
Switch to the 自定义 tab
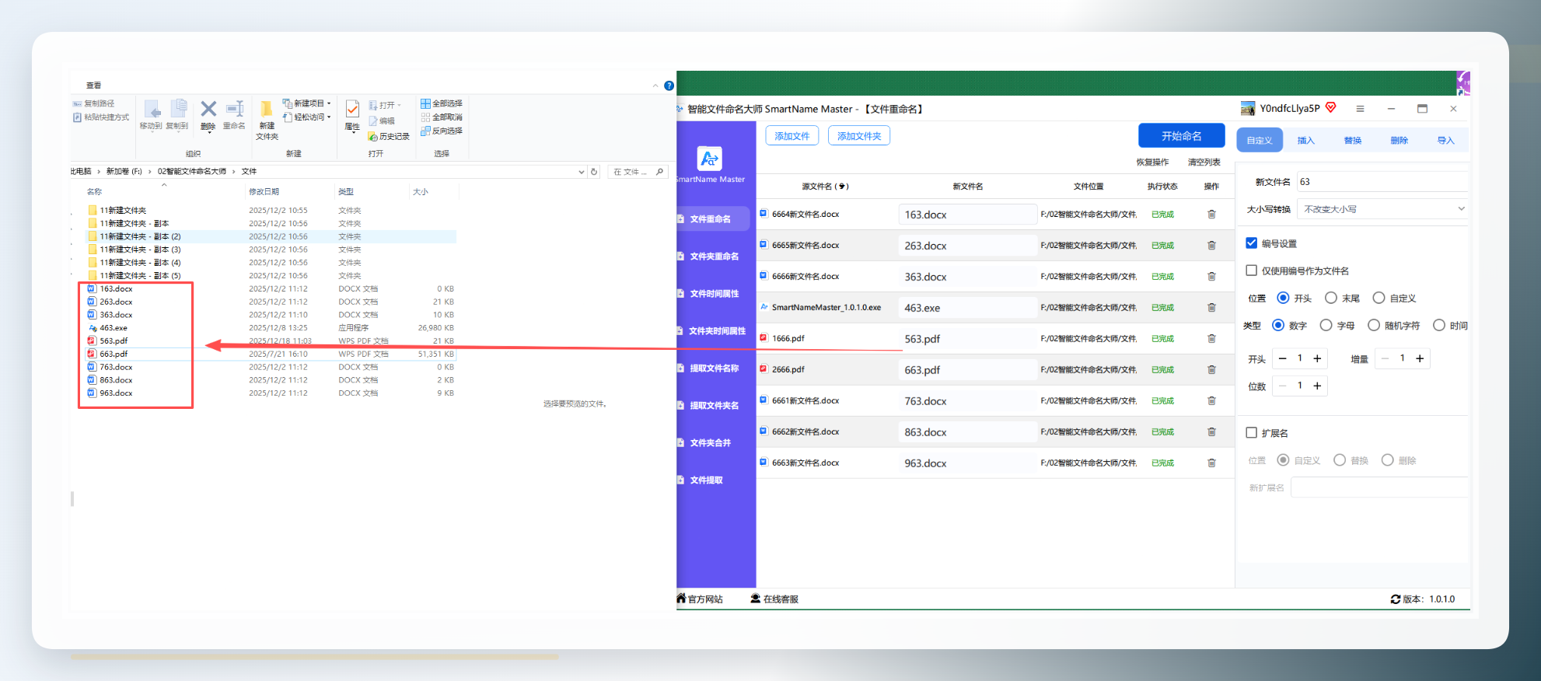tap(1260, 140)
